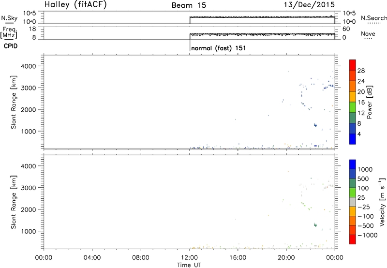387x268 pixels.
Task: Click the '18' frequency axis tick label
Action: pyautogui.click(x=32, y=29)
